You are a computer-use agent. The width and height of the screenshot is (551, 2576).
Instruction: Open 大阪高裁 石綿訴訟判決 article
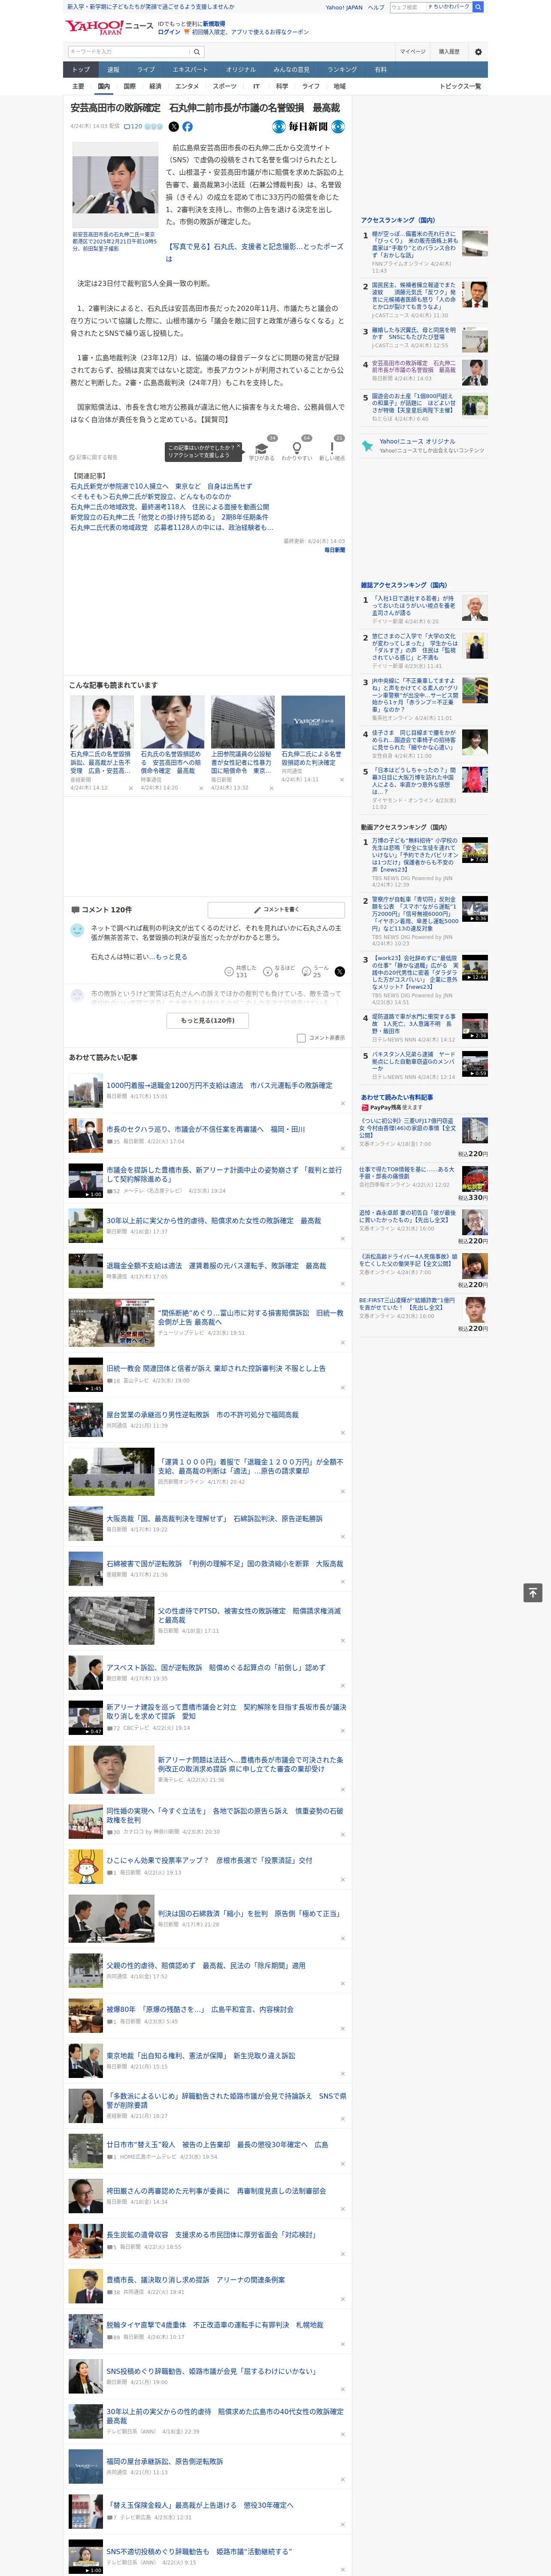tap(214, 1518)
